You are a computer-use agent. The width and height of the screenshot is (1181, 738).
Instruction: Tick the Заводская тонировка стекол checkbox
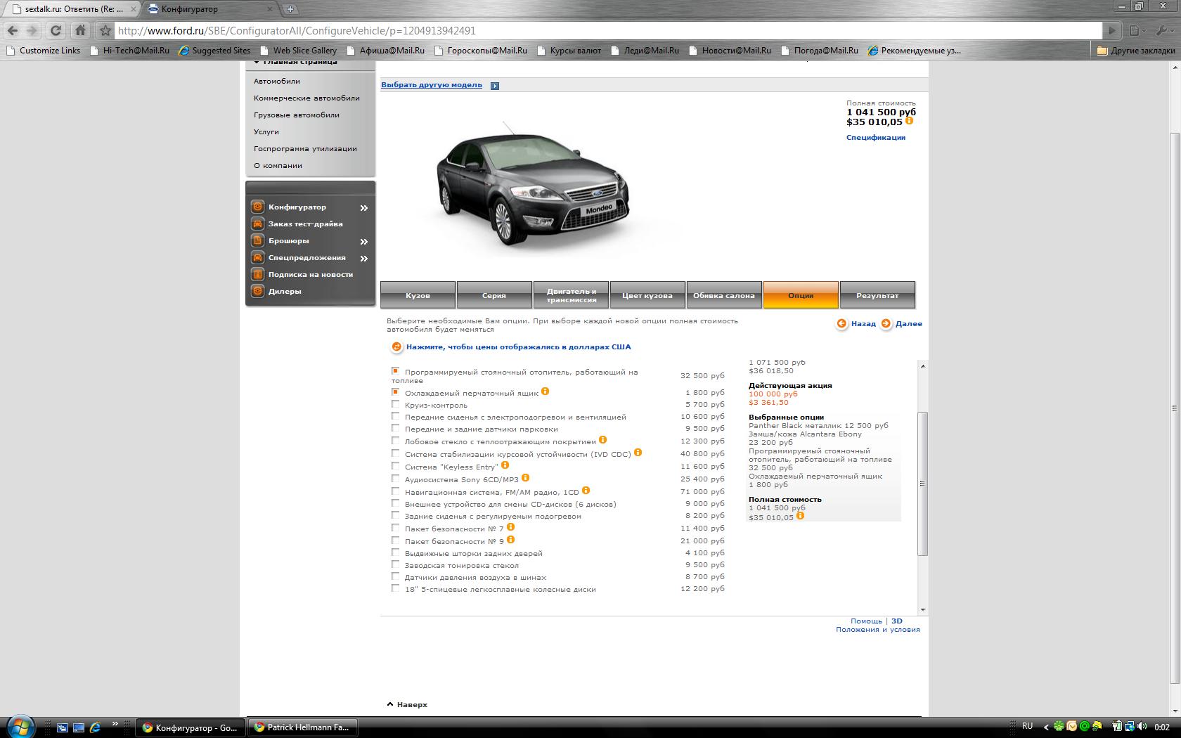pos(395,564)
